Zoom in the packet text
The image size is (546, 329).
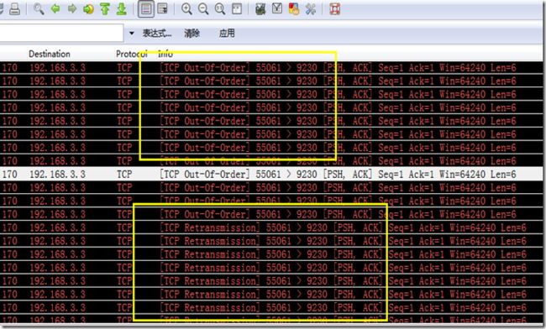tap(186, 9)
